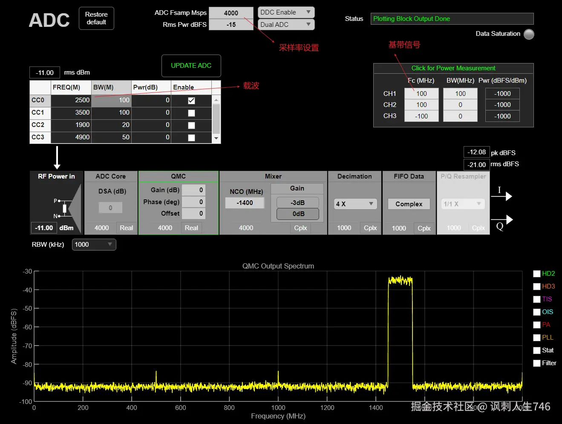The image size is (562, 424).
Task: Click the carrier table scroll up arrow
Action: (x=216, y=100)
